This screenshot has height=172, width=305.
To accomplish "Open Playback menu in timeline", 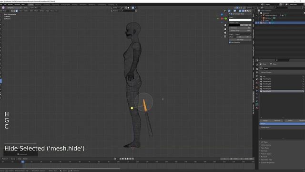I will point(5,159).
